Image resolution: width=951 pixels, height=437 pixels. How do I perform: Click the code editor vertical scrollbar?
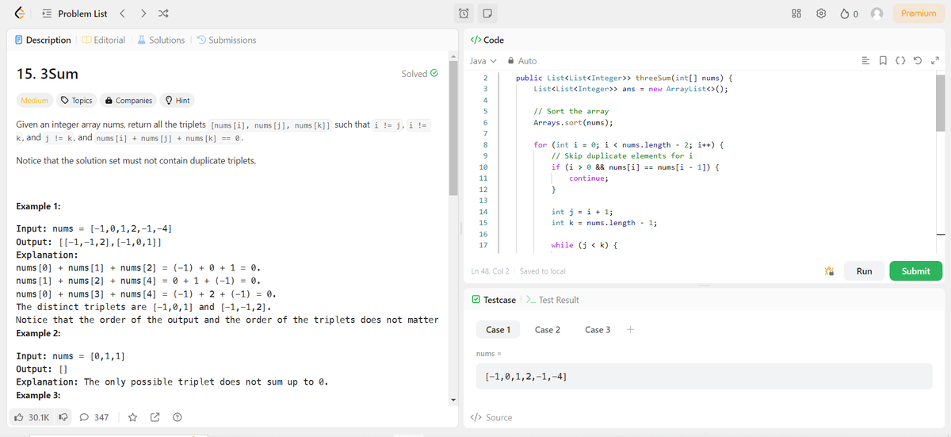[x=941, y=103]
